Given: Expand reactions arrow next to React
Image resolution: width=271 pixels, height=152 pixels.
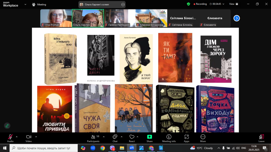Looking at the screenshot, I should 137,137.
